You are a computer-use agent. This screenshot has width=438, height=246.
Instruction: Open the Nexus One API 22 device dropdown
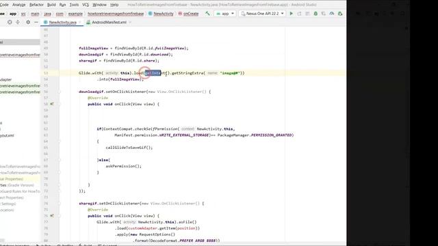tap(262, 14)
